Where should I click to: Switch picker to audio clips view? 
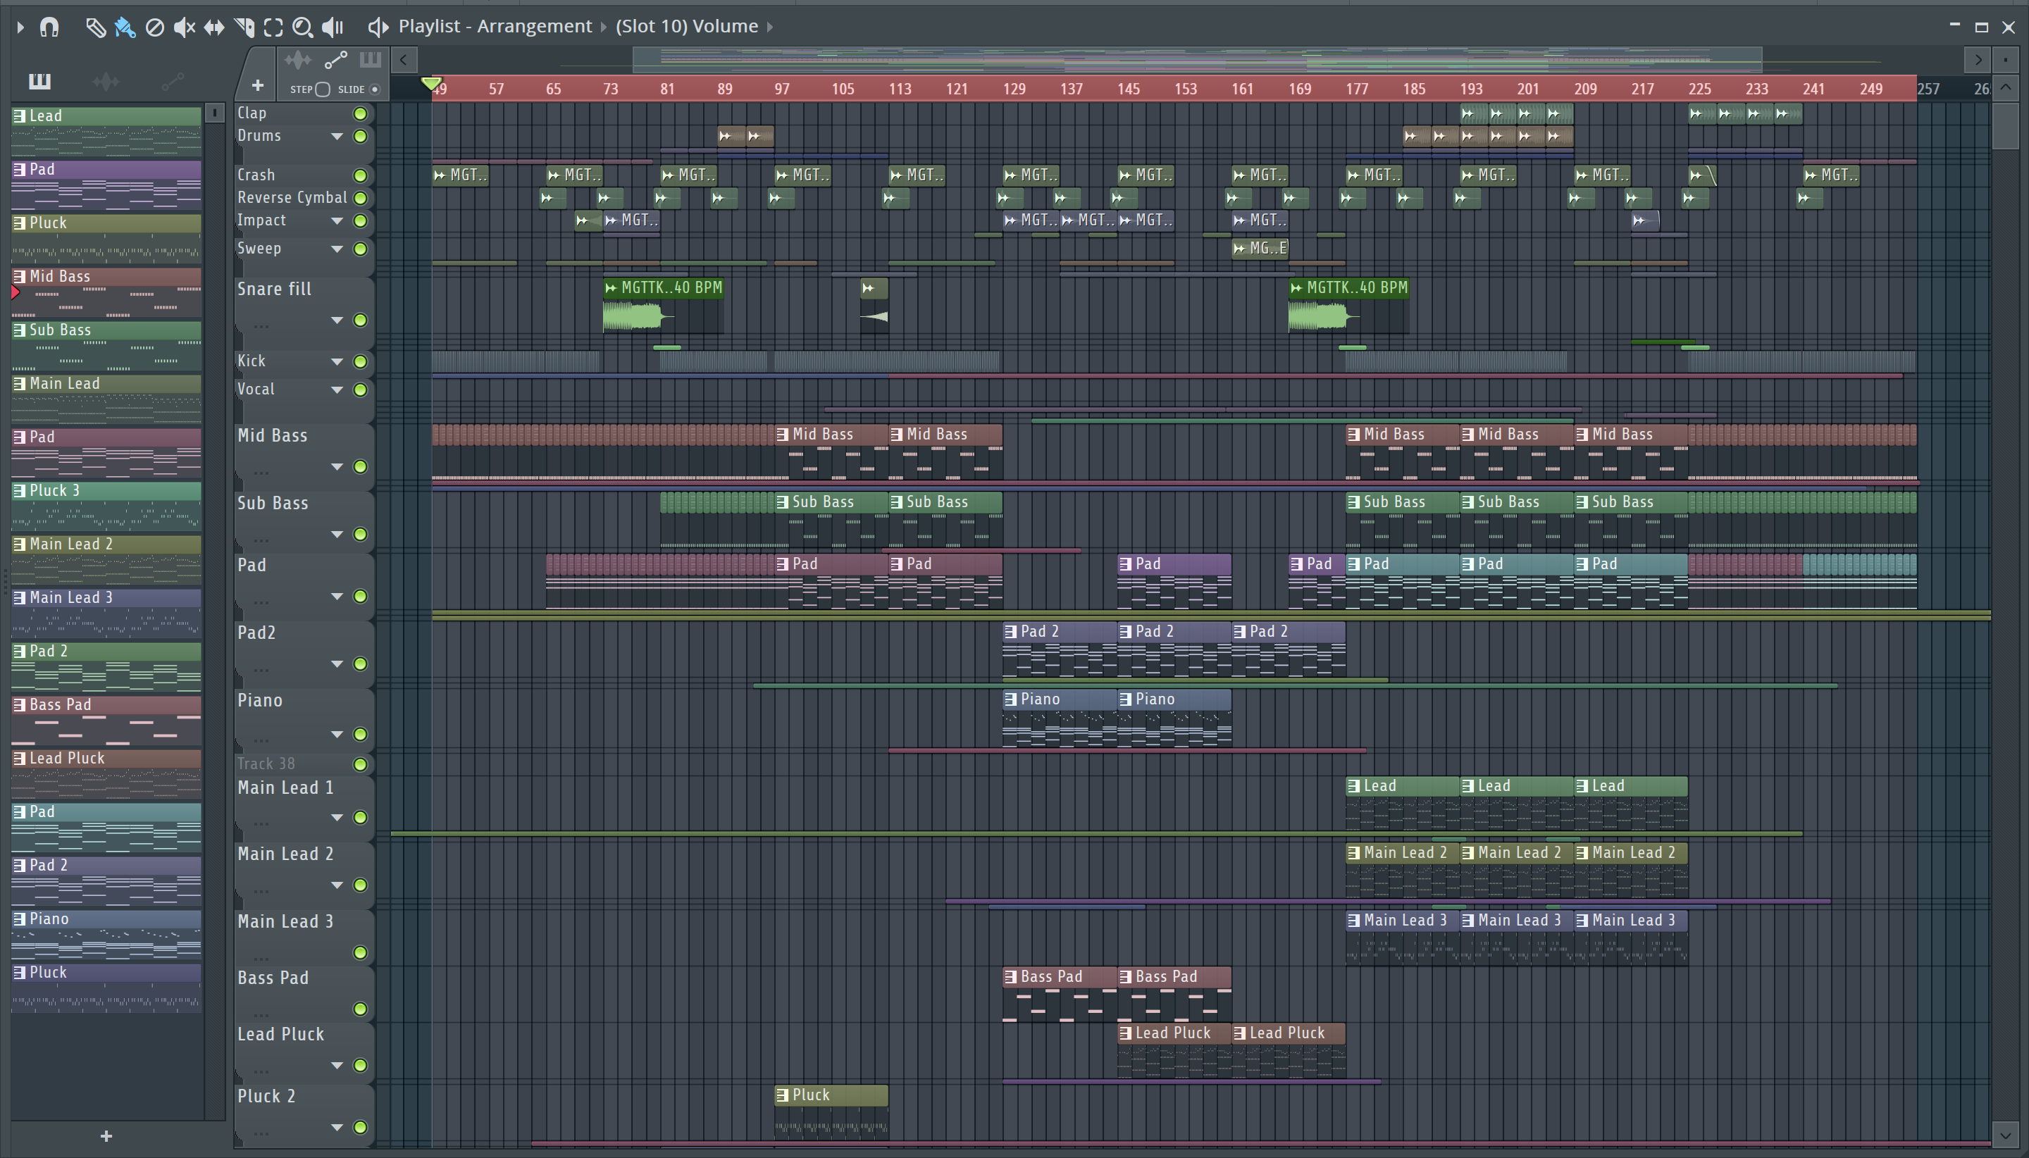[106, 80]
